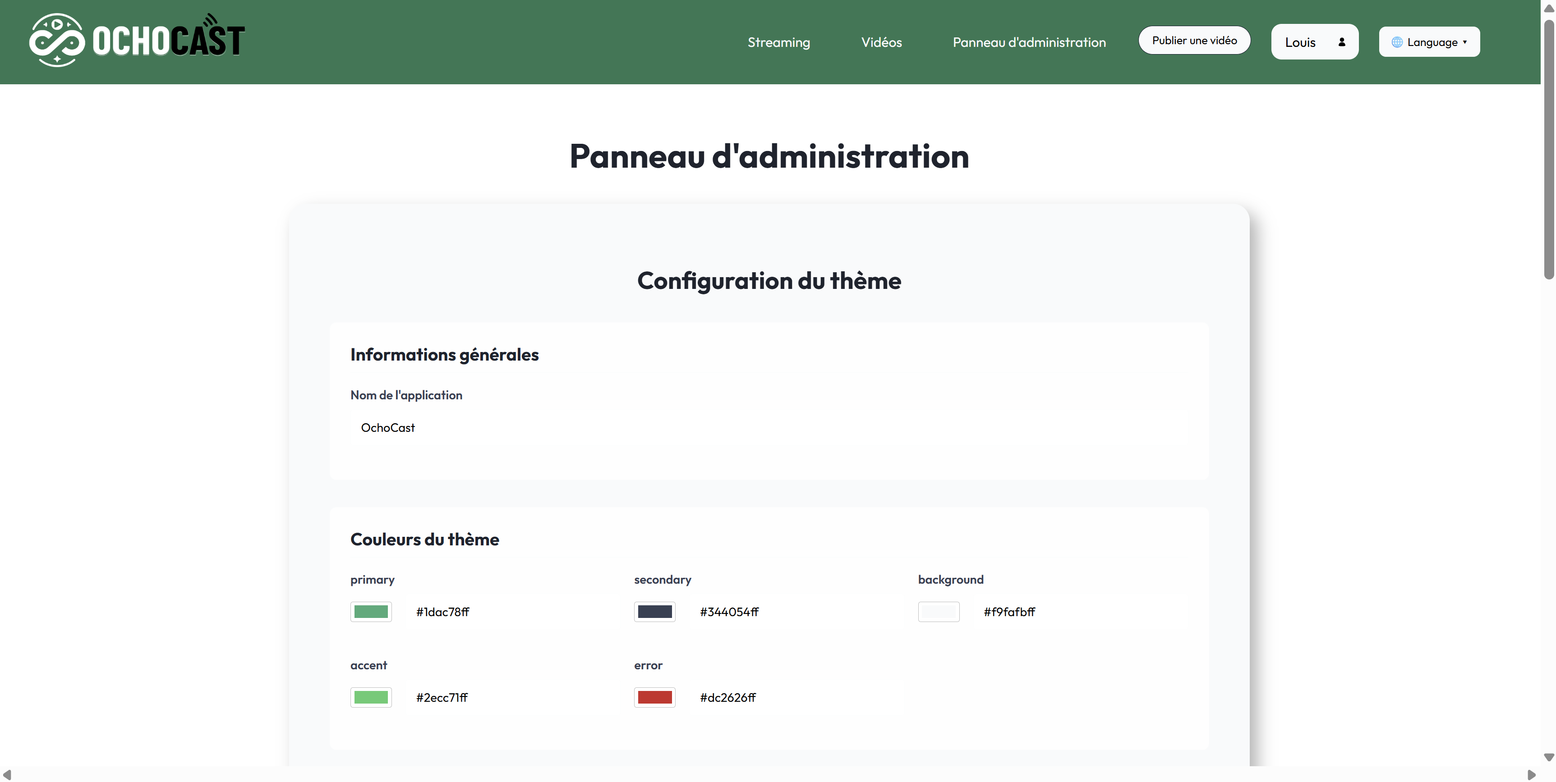Click the user profile icon next to Louis
The height and width of the screenshot is (782, 1556).
point(1342,42)
